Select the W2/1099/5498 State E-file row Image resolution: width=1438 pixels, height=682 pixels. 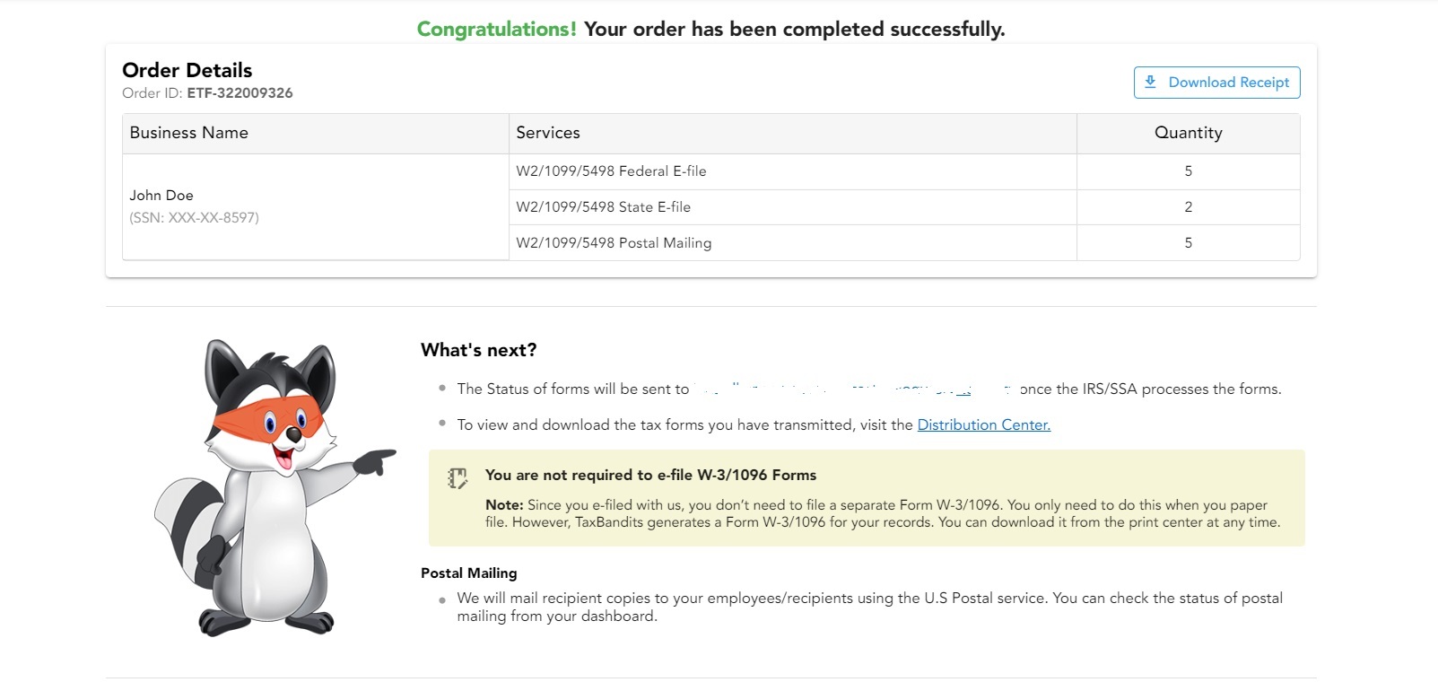[x=603, y=206]
